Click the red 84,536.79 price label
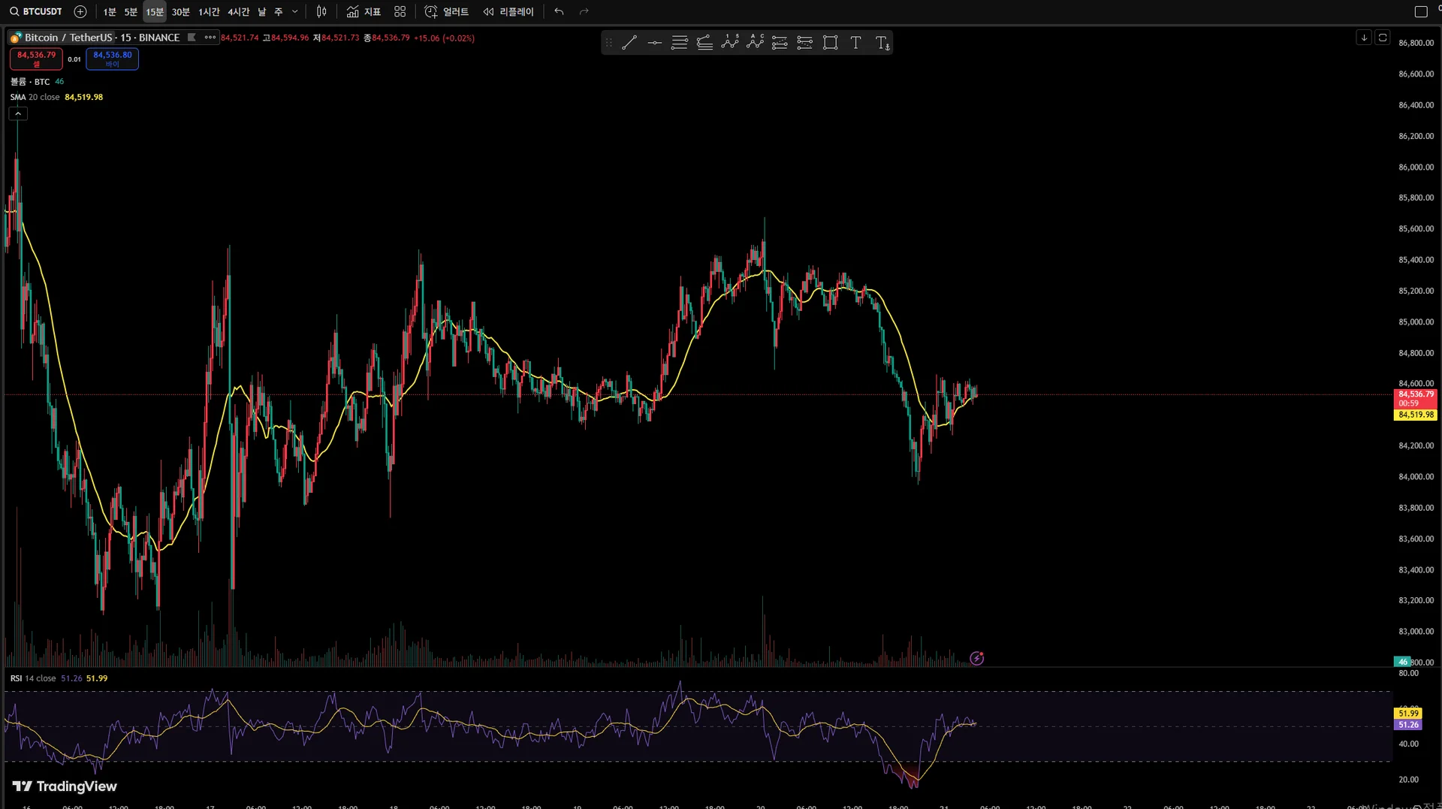 (1416, 398)
